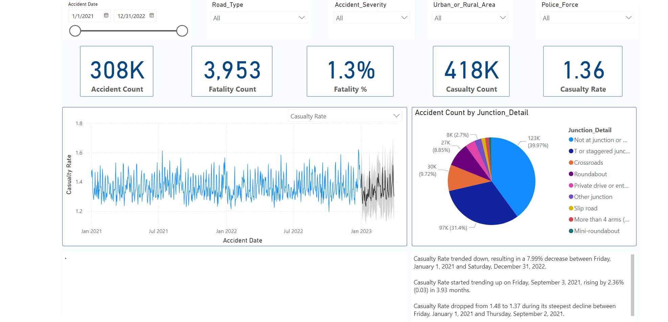This screenshot has width=668, height=322.
Task: Click the narrative about 7.99% decrease
Action: [x=512, y=262]
